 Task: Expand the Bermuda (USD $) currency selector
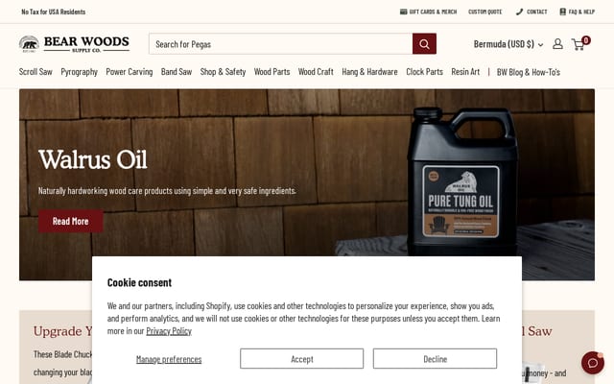[508, 44]
